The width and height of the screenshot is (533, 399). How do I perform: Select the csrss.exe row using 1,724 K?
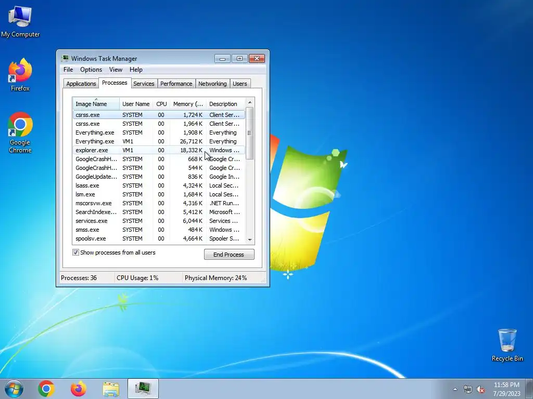159,115
